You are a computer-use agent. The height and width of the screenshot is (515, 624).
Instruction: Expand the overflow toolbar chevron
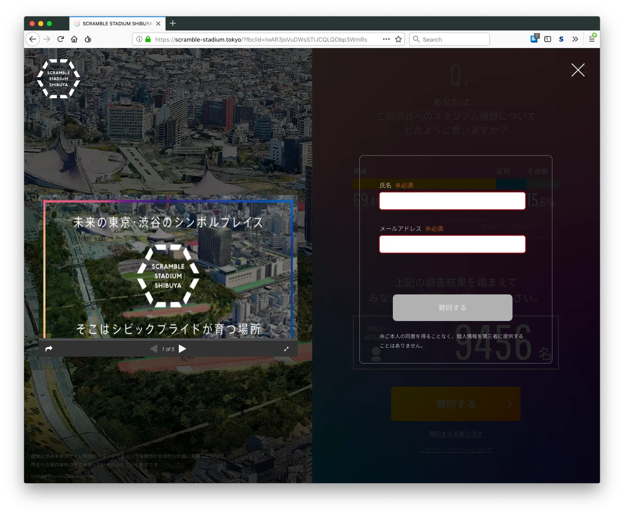[x=575, y=39]
